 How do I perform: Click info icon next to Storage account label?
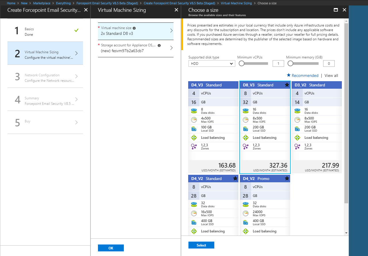pos(159,45)
